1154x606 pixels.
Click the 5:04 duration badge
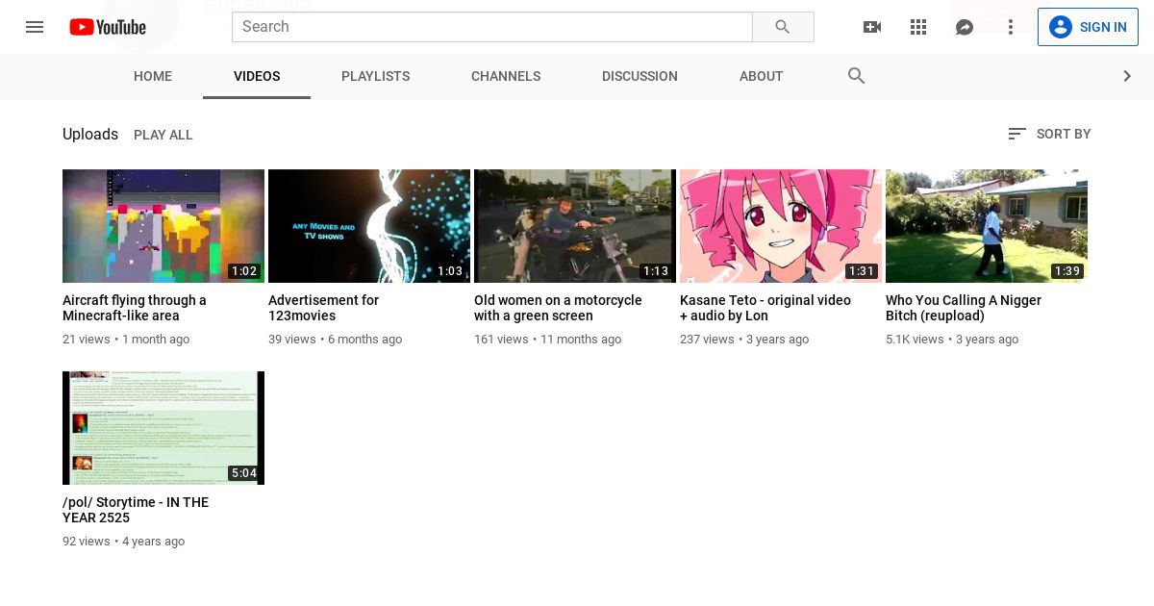[244, 473]
